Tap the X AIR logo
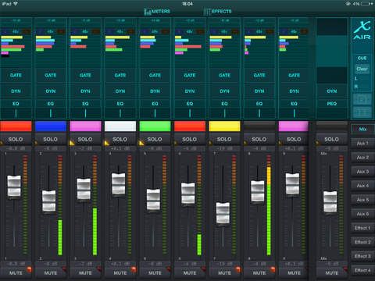Image resolution: width=375 pixels, height=281 pixels. tap(362, 30)
